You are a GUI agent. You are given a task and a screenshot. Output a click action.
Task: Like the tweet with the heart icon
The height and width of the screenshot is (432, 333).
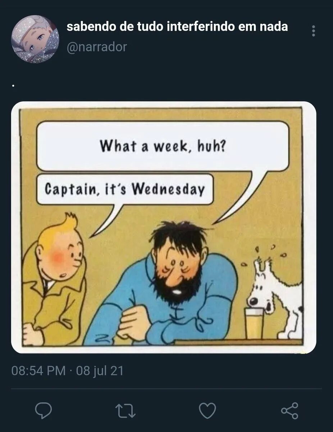[x=207, y=411]
